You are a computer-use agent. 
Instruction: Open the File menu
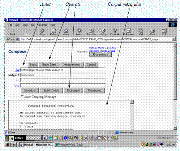click(10, 25)
